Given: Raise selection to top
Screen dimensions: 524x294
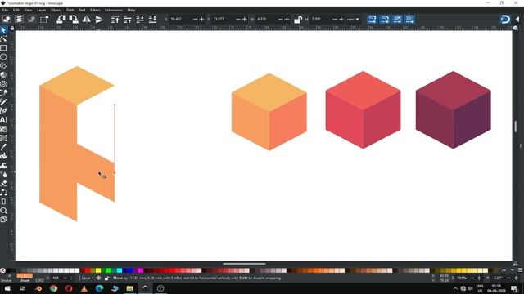Looking at the screenshot, I should click(x=115, y=19).
